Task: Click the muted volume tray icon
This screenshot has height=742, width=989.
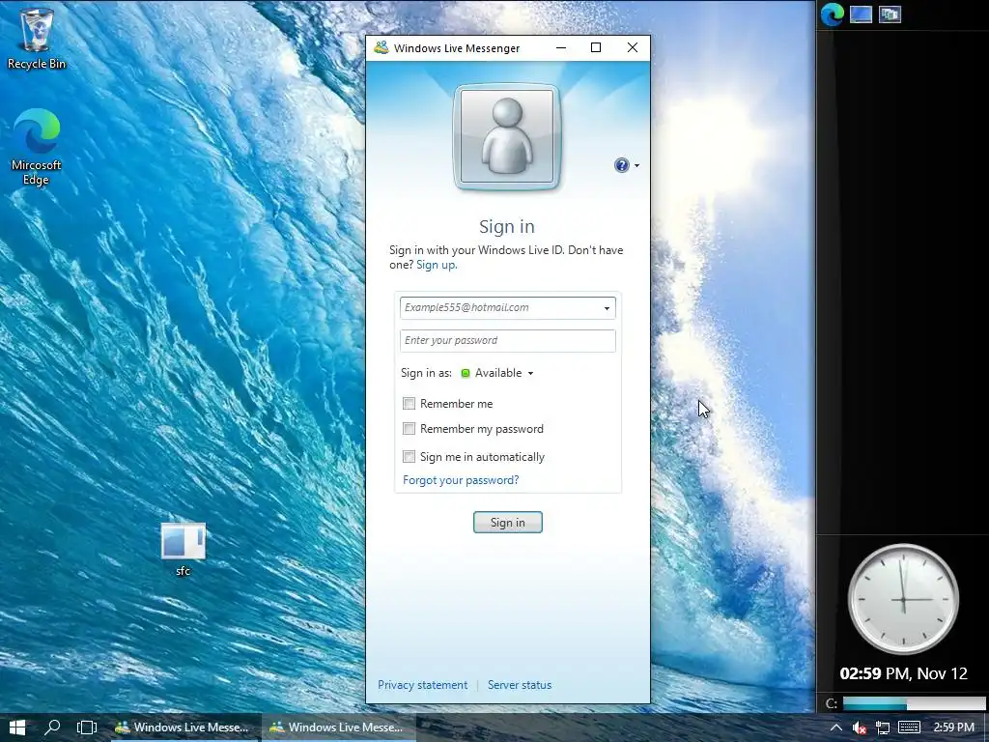Action: pos(859,728)
